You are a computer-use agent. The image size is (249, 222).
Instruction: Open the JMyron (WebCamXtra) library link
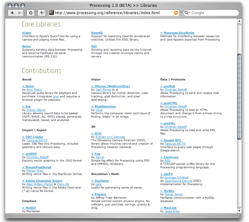(110, 86)
